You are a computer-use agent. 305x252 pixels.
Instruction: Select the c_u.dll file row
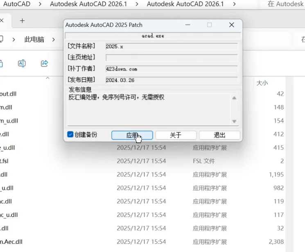pos(9,215)
